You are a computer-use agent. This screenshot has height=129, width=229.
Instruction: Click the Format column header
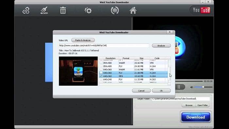click(126, 58)
